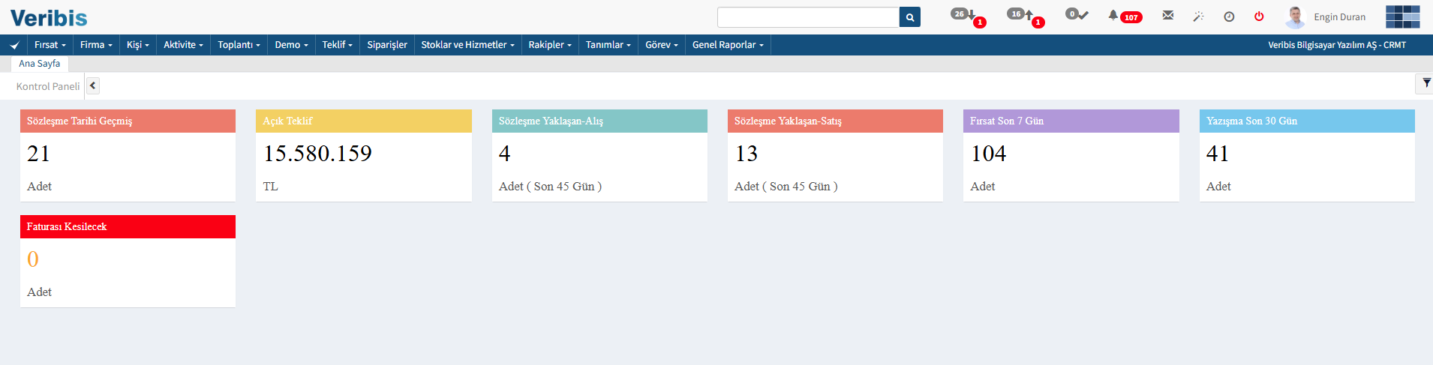Open the Siparişler menu item
This screenshot has width=1433, height=365.
click(x=387, y=45)
